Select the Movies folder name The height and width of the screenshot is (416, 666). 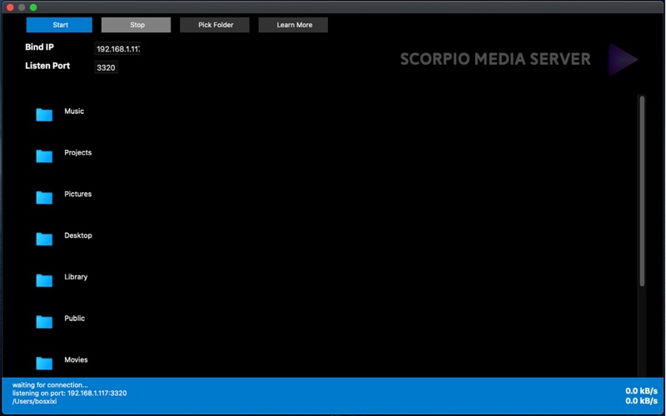(76, 359)
